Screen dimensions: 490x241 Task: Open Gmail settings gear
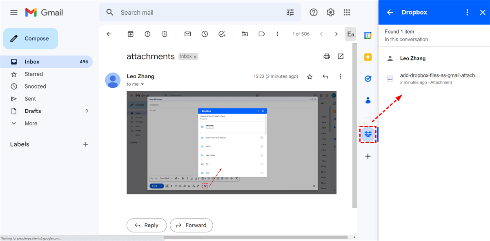pyautogui.click(x=331, y=12)
